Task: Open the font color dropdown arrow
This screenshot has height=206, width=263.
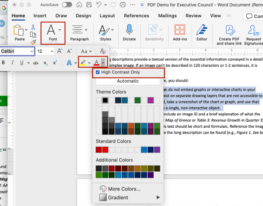Action: coord(103,63)
